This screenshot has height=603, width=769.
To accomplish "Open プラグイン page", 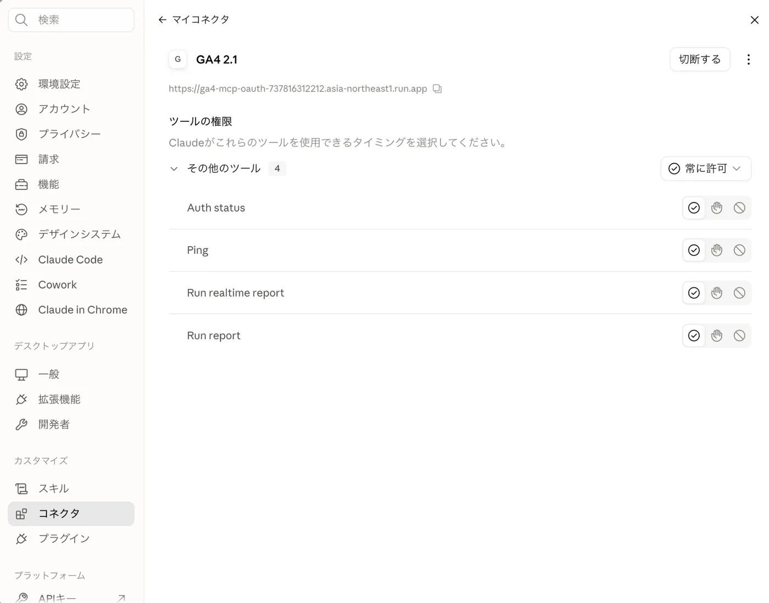I will click(71, 539).
